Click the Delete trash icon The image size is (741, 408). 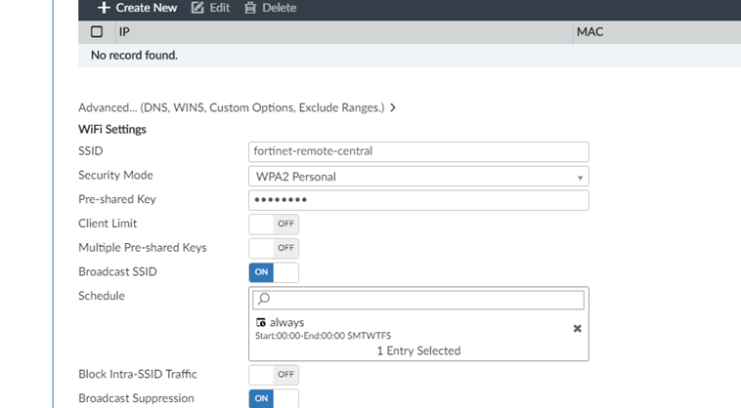tap(250, 8)
